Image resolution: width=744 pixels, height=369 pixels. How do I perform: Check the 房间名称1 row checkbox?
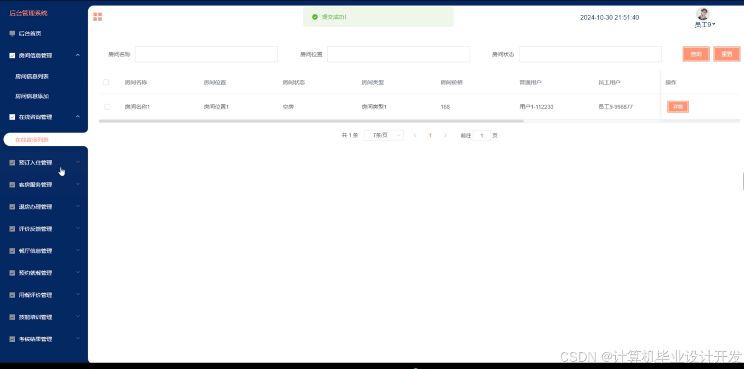[x=108, y=106]
